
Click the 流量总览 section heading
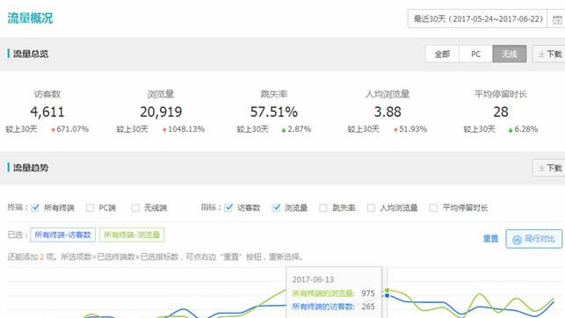tap(31, 54)
